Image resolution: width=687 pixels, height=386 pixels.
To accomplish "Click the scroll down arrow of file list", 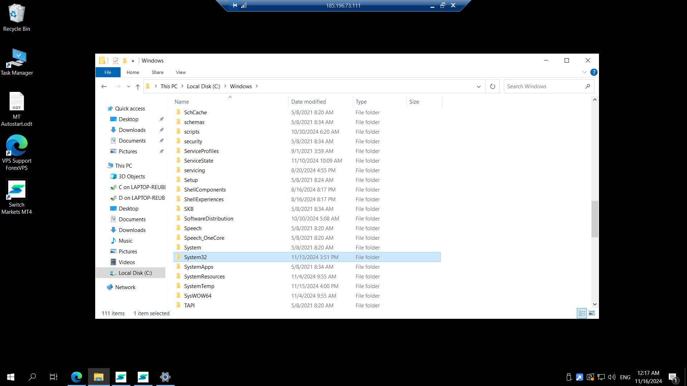I will 595,305.
